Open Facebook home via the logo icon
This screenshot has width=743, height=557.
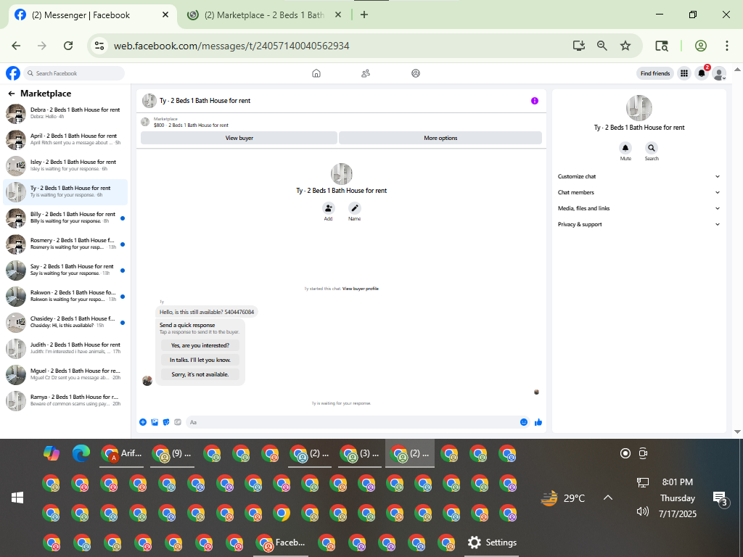pos(13,73)
